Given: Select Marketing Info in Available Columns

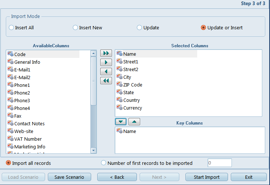Looking at the screenshot, I should point(30,147).
